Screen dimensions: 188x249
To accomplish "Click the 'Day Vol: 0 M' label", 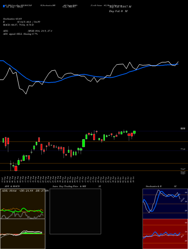I will [118, 11].
